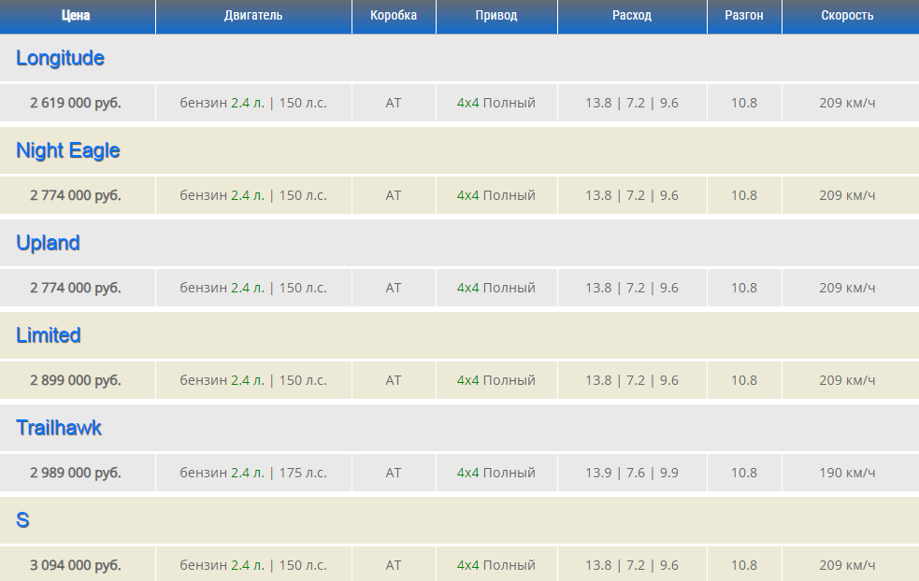Click the S trim gearbox value AT
The width and height of the screenshot is (919, 581).
tap(394, 566)
